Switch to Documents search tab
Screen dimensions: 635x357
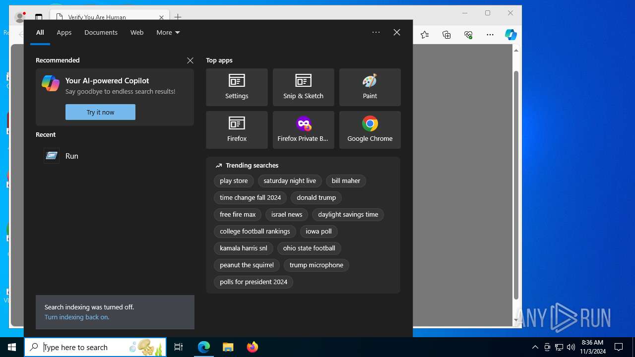pyautogui.click(x=101, y=32)
